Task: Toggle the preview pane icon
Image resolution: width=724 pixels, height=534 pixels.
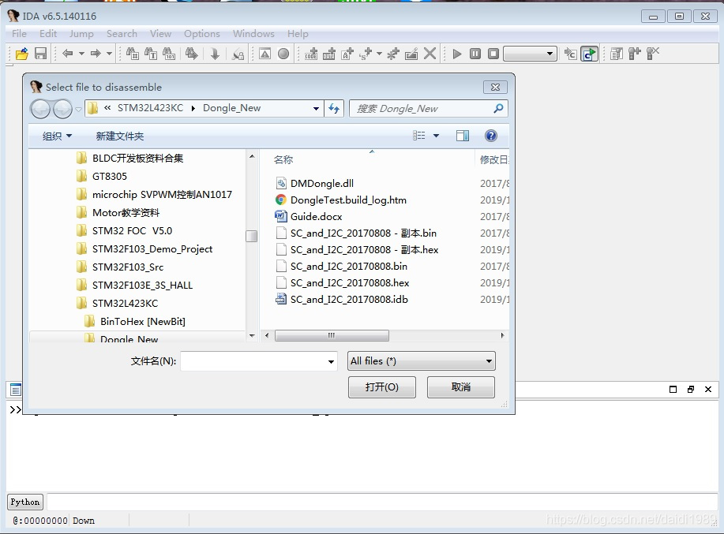Action: (462, 136)
